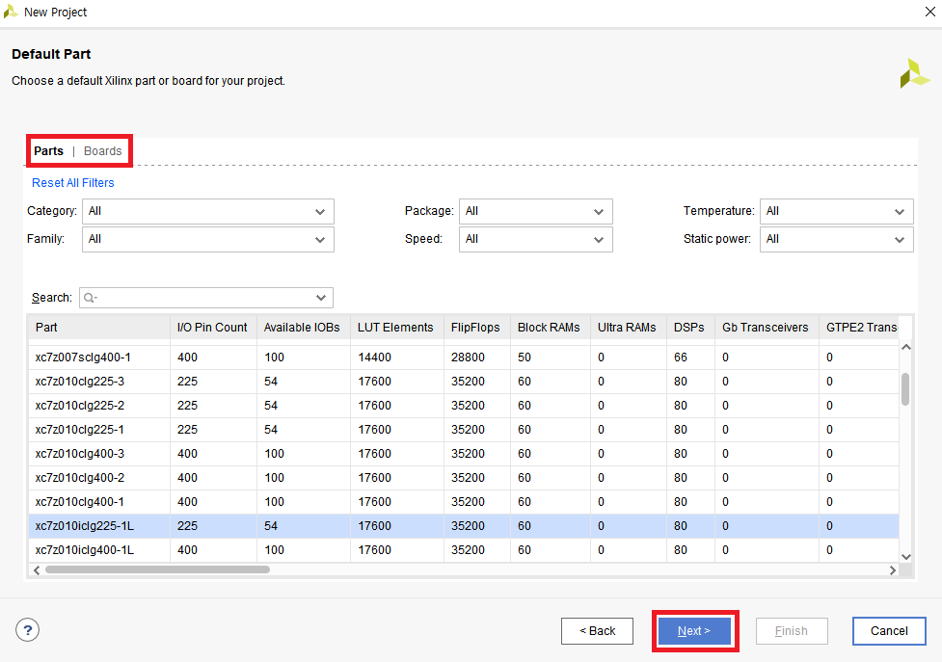Go Back to the previous step
942x662 pixels.
click(597, 631)
